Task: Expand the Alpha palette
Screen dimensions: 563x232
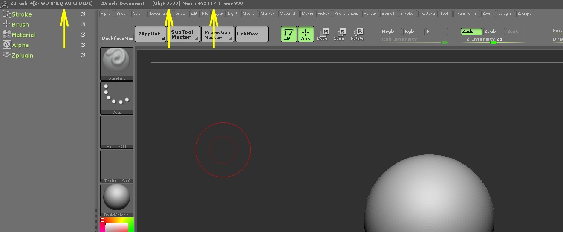Action: [x=20, y=45]
